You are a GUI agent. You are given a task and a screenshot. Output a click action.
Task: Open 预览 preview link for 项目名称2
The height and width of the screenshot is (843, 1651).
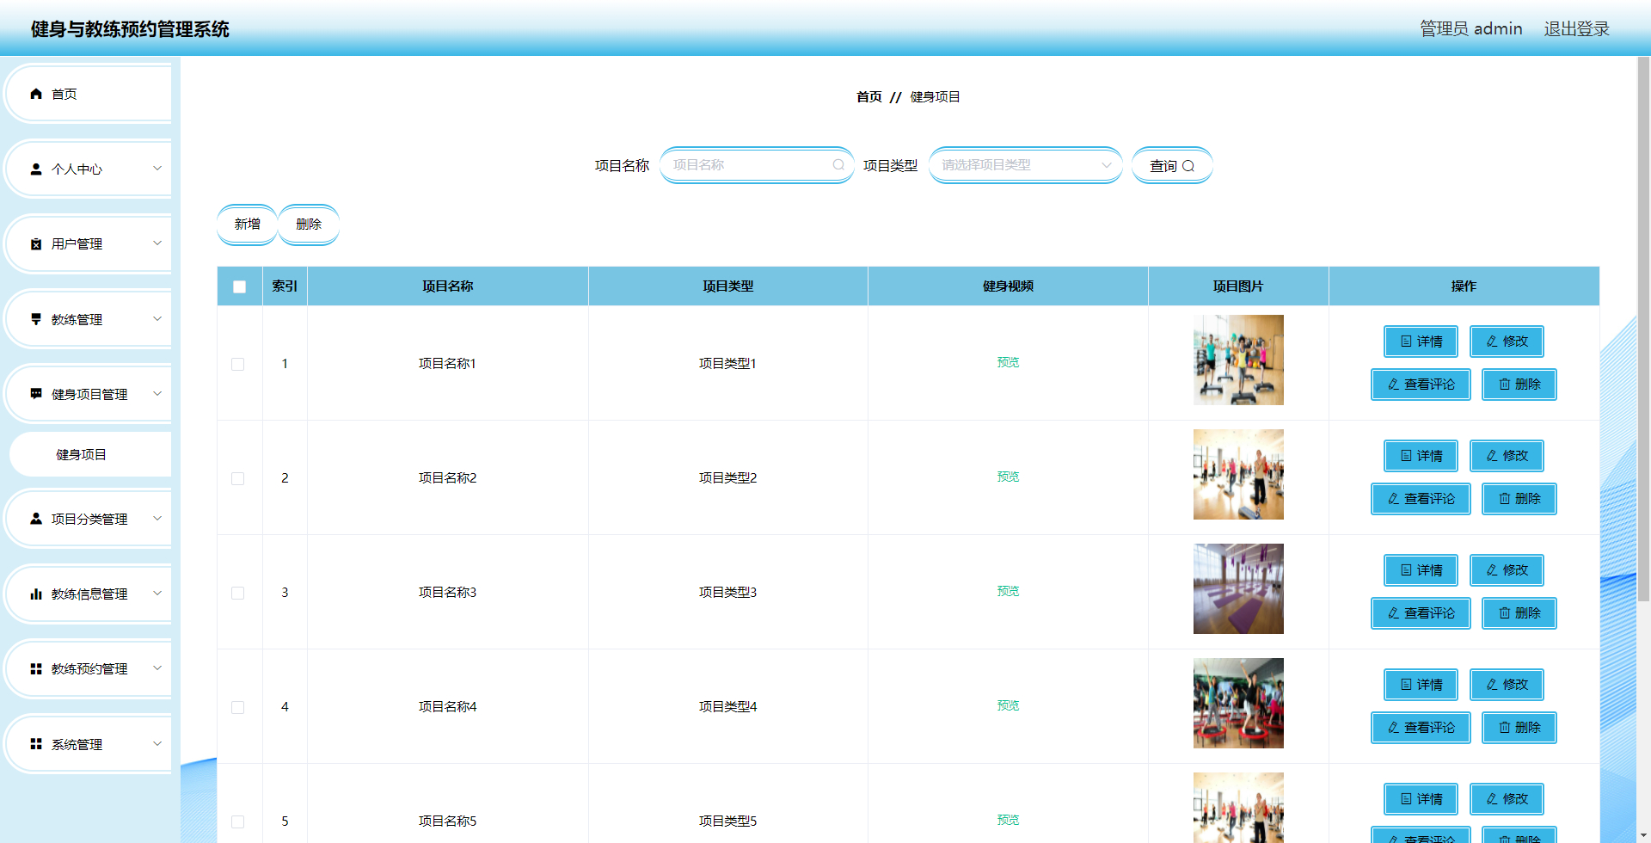pos(1007,477)
